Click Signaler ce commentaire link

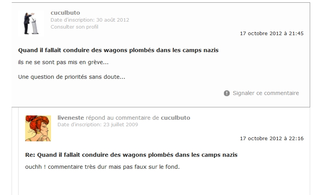(266, 93)
